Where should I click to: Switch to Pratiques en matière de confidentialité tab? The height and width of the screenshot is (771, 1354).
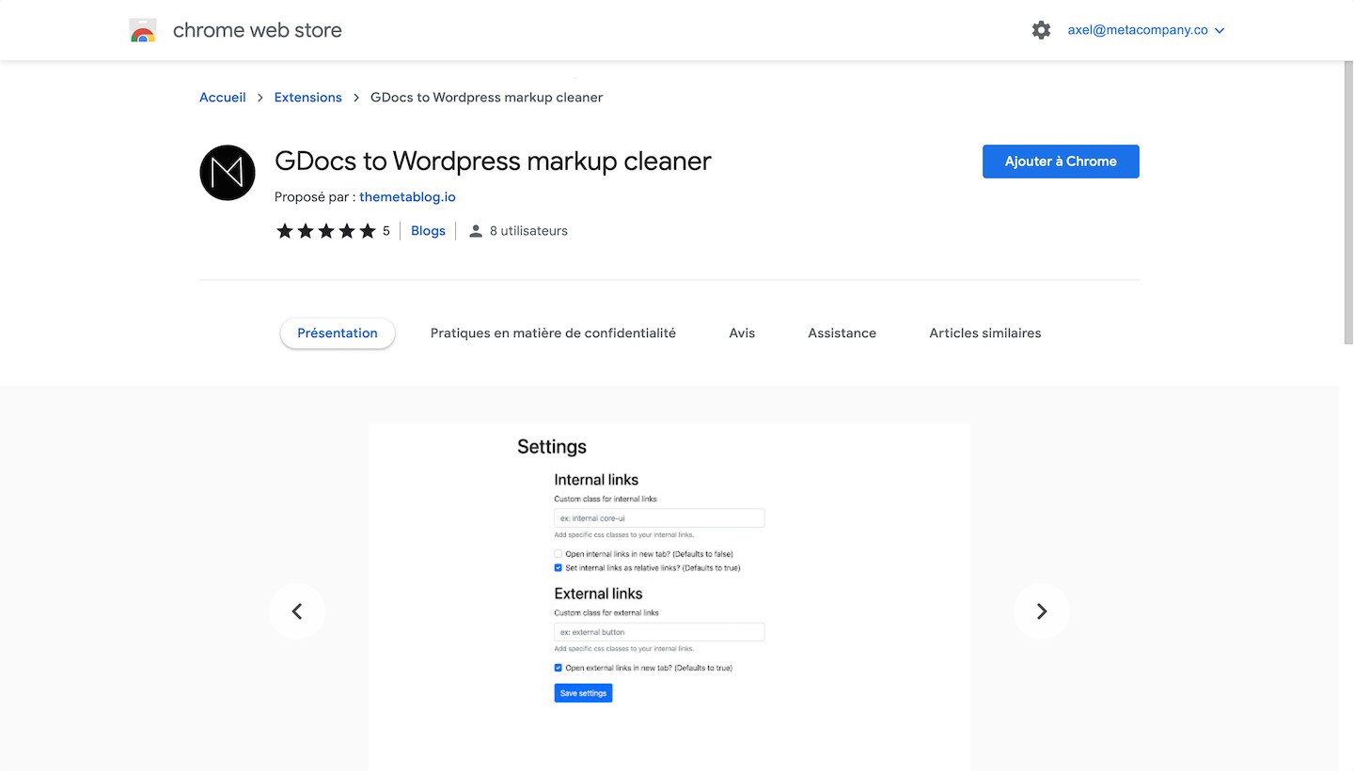coord(553,333)
